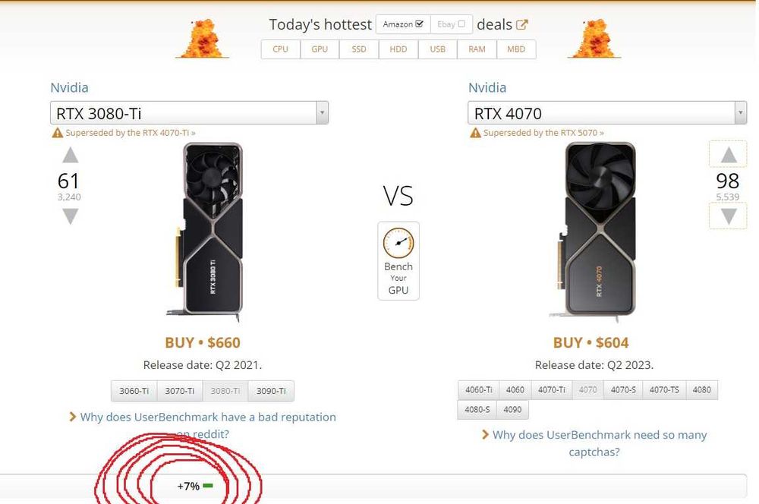
Task: Click the BUY $660 link
Action: click(x=203, y=342)
